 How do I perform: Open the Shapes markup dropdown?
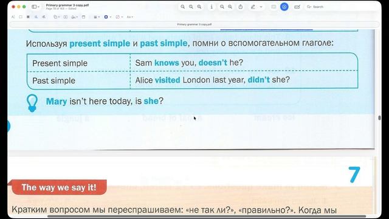click(56, 17)
